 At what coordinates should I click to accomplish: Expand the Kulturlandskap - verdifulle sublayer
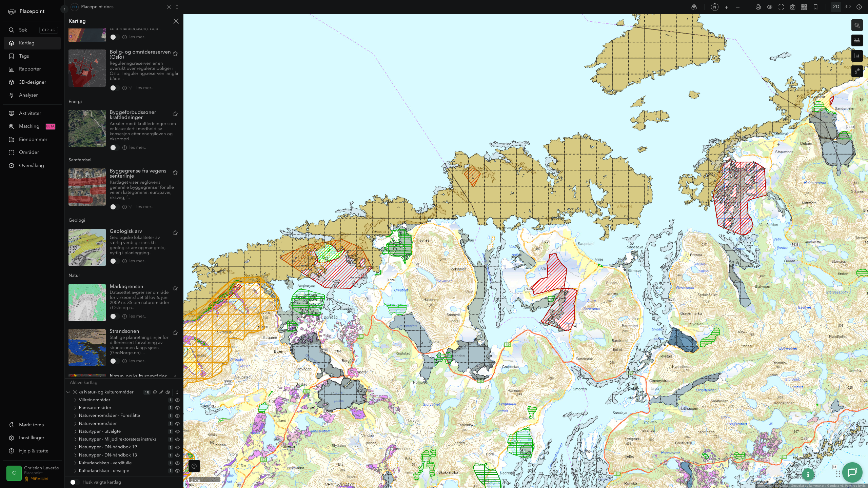click(75, 463)
